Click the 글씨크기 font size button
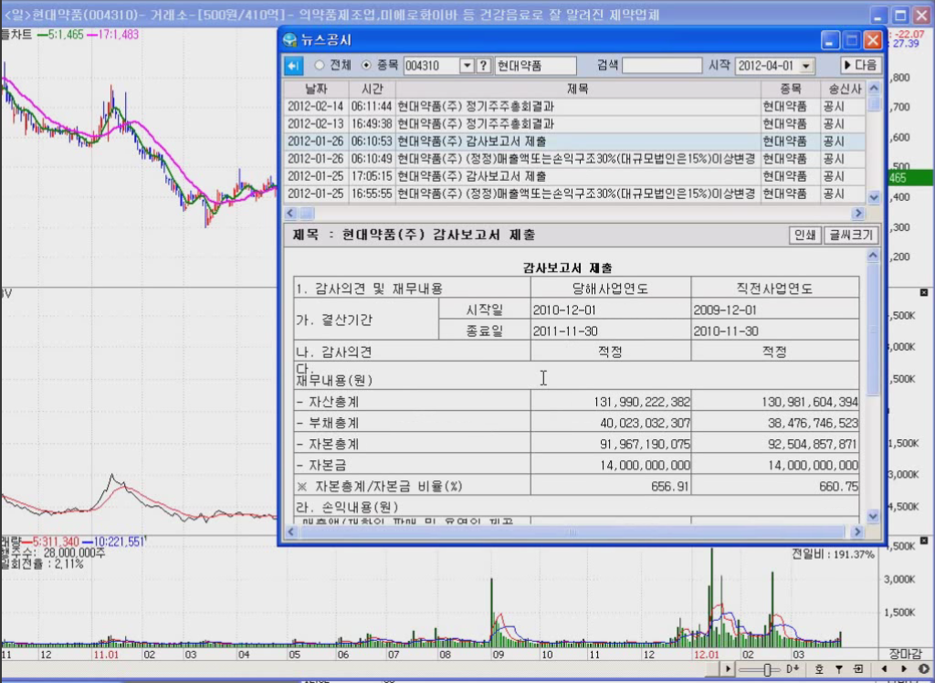 pos(851,235)
